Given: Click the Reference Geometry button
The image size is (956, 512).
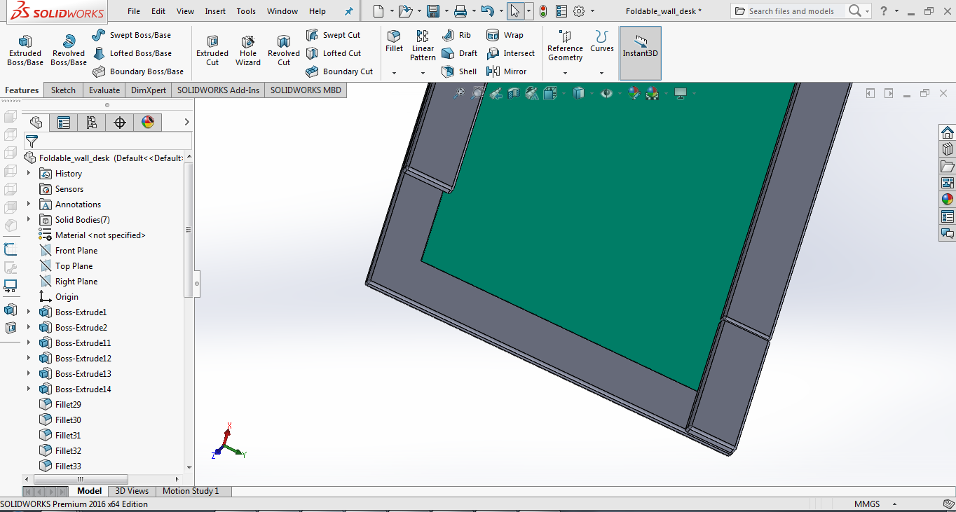Looking at the screenshot, I should tap(565, 46).
